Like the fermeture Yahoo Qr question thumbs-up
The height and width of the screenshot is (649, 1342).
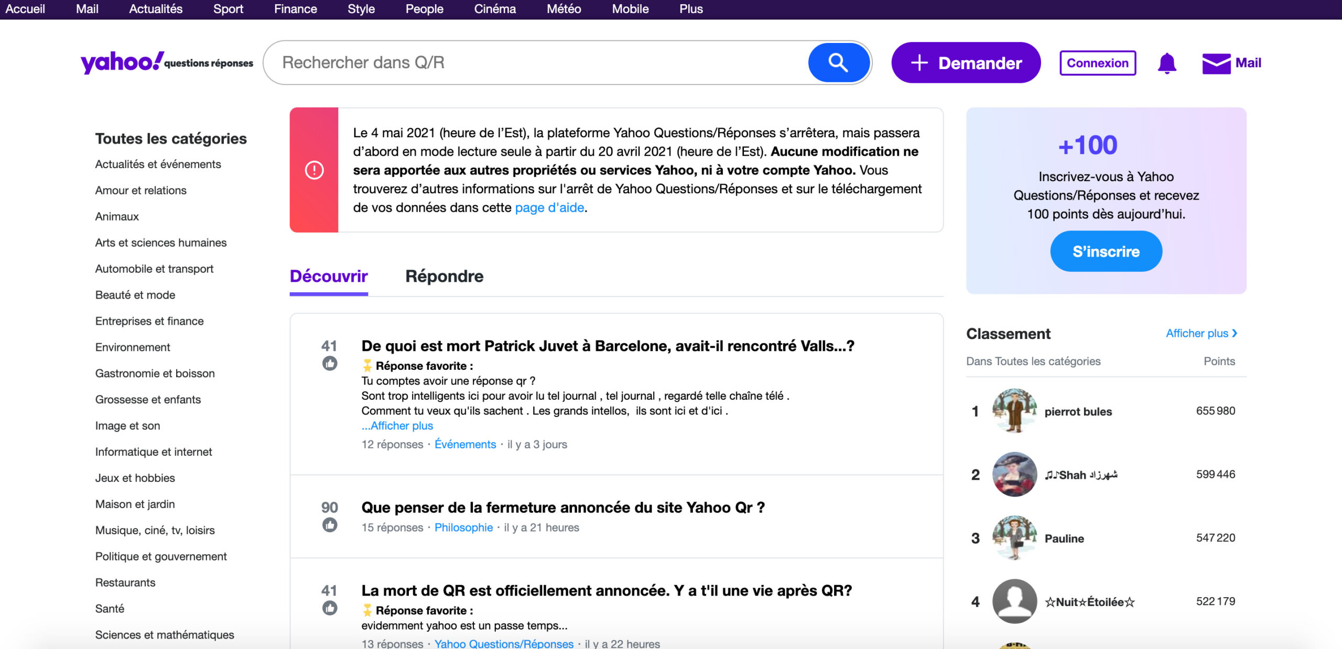(x=330, y=524)
